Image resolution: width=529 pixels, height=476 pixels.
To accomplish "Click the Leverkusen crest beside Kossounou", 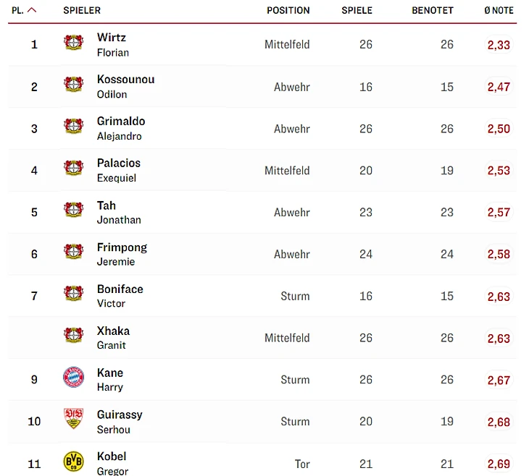I will point(74,85).
